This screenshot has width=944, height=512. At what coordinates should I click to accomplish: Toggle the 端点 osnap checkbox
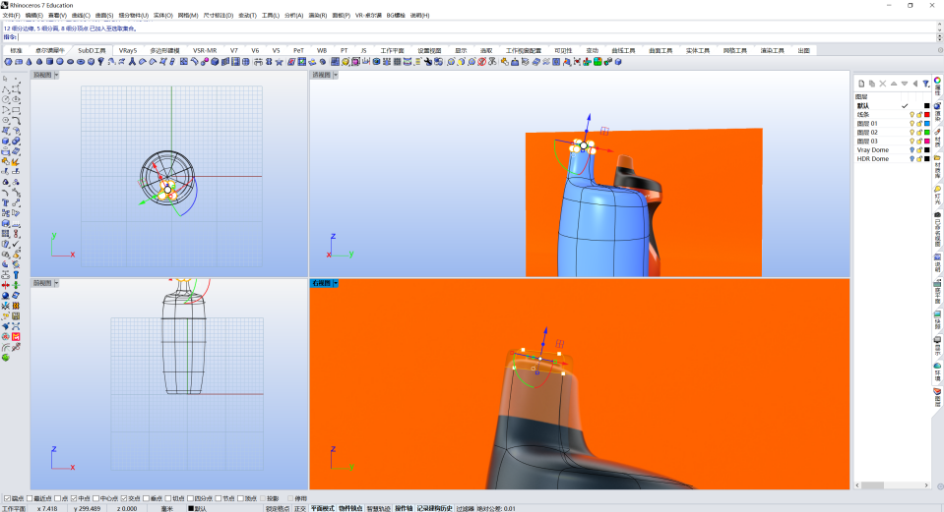(7, 498)
